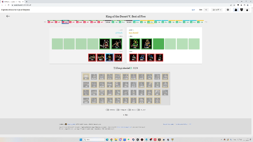
Task: Bookmark this page with the star icon
Action: click(234, 5)
